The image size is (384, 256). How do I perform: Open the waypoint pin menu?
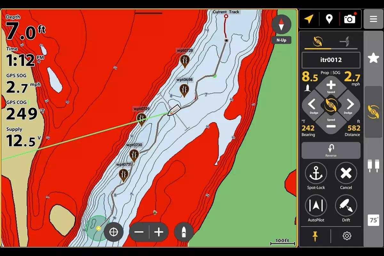pyautogui.click(x=329, y=19)
